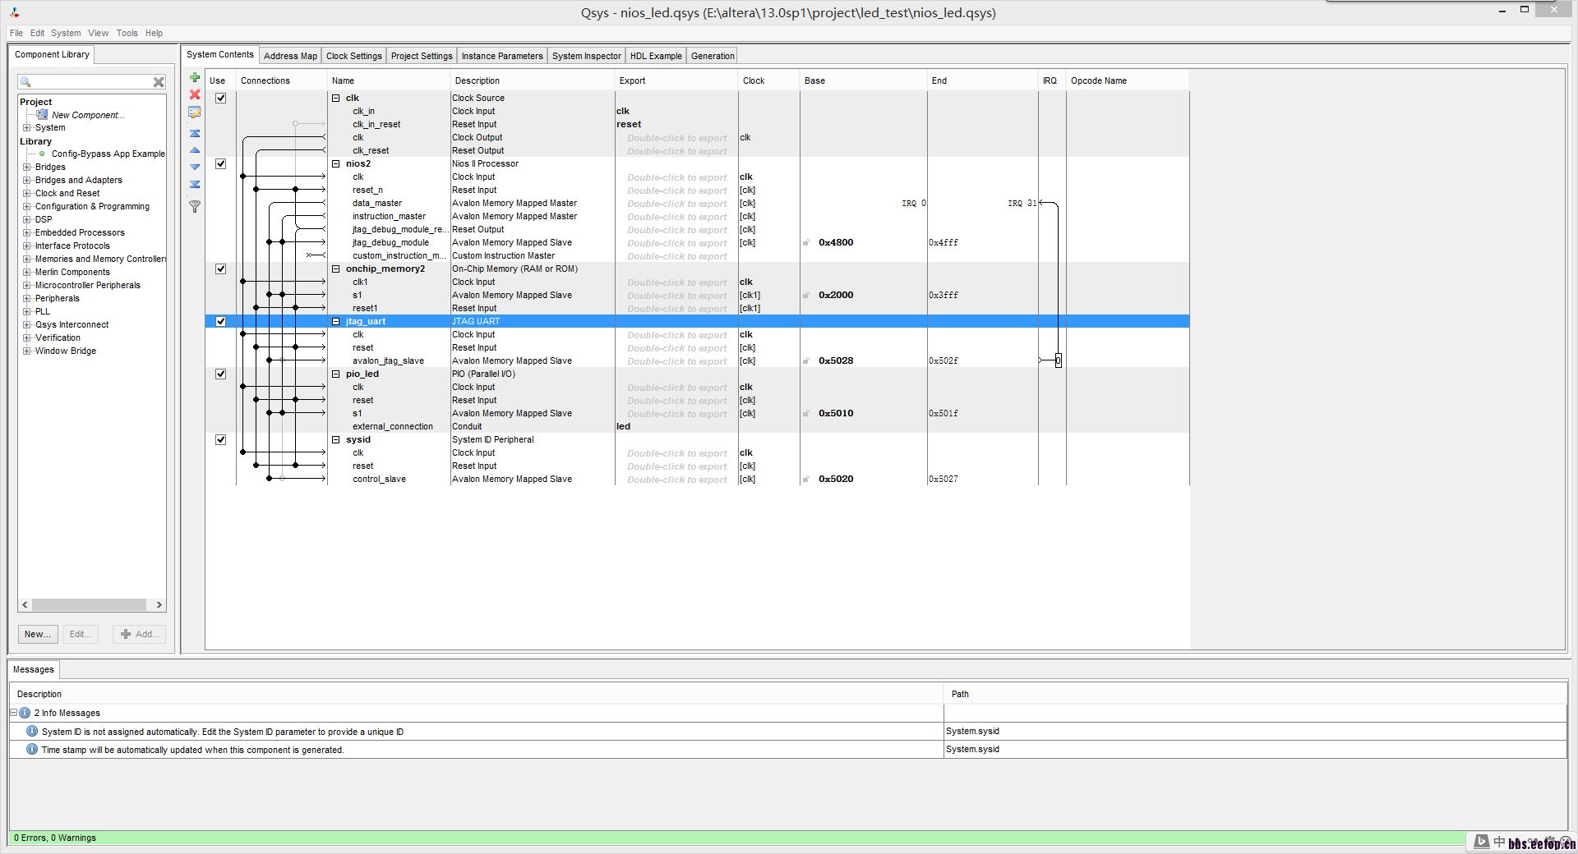Open the Help menu
The height and width of the screenshot is (854, 1578).
155,33
